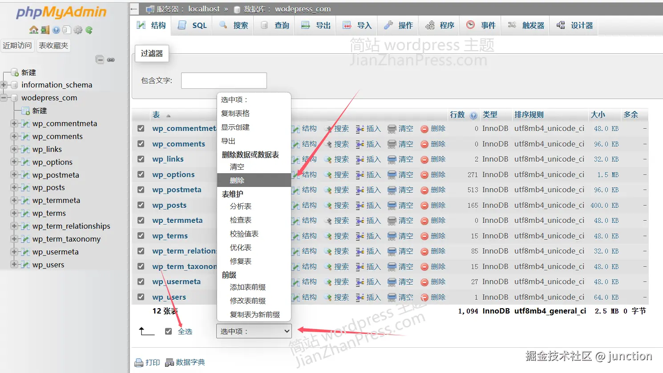
Task: Choose 优化表 from the dropdown list
Action: pos(254,248)
